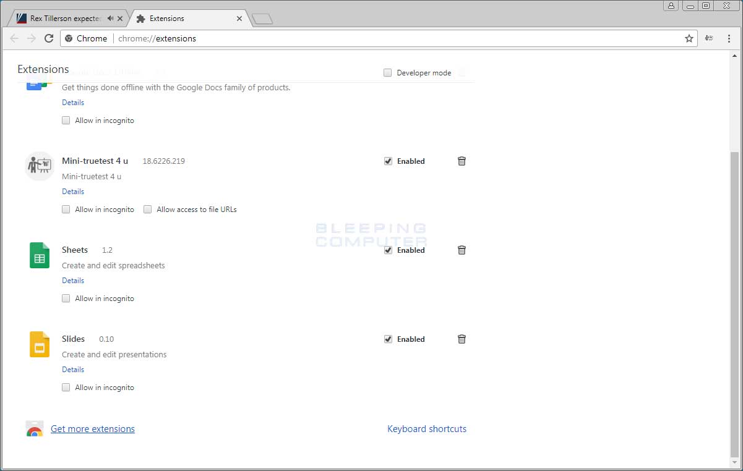The image size is (743, 471).
Task: Uncheck the Enabled box for Slides
Action: (x=388, y=339)
